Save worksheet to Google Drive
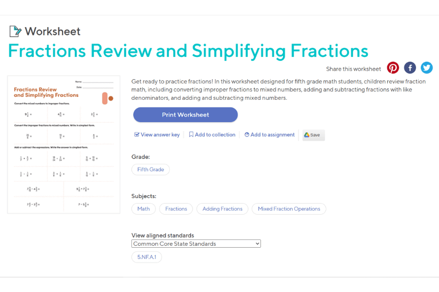The width and height of the screenshot is (439, 292). tap(313, 135)
